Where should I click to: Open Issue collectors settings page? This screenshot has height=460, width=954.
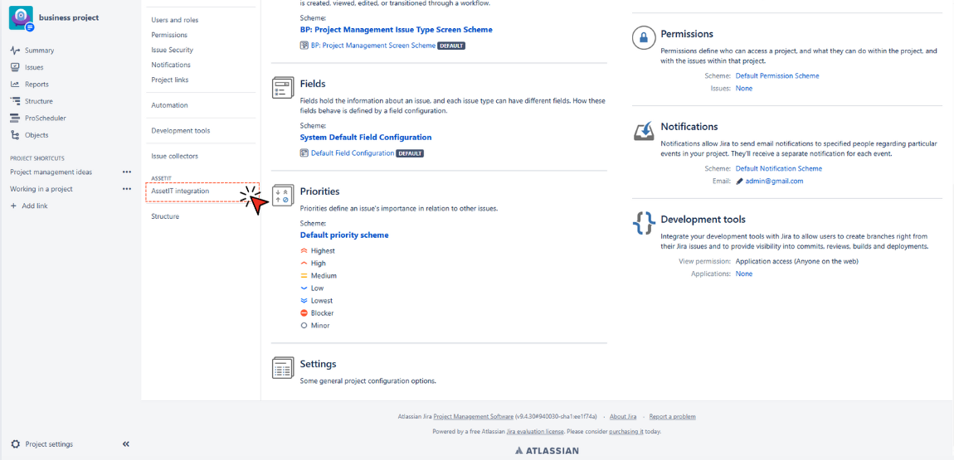174,156
